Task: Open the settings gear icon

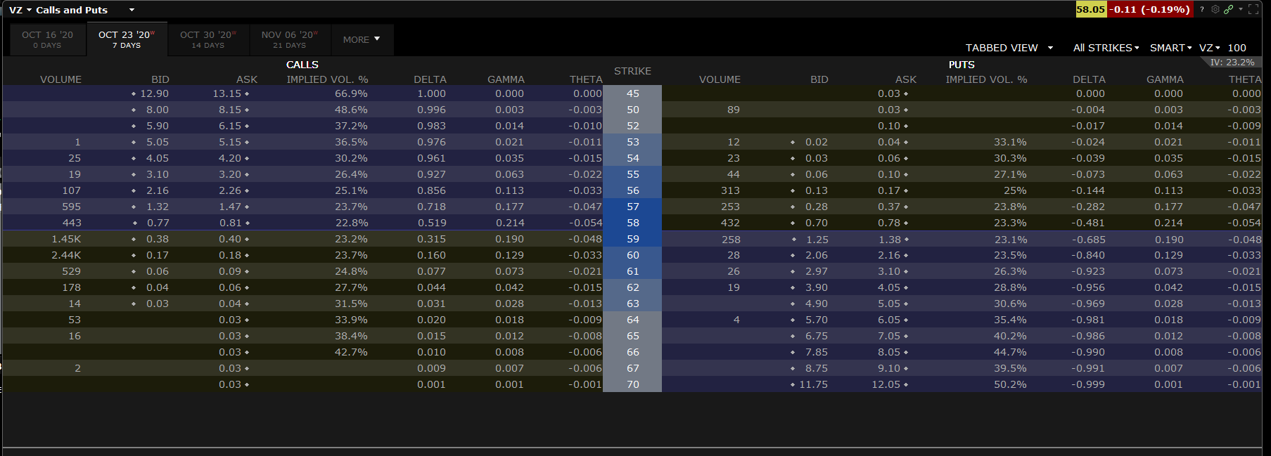Action: pyautogui.click(x=1215, y=9)
